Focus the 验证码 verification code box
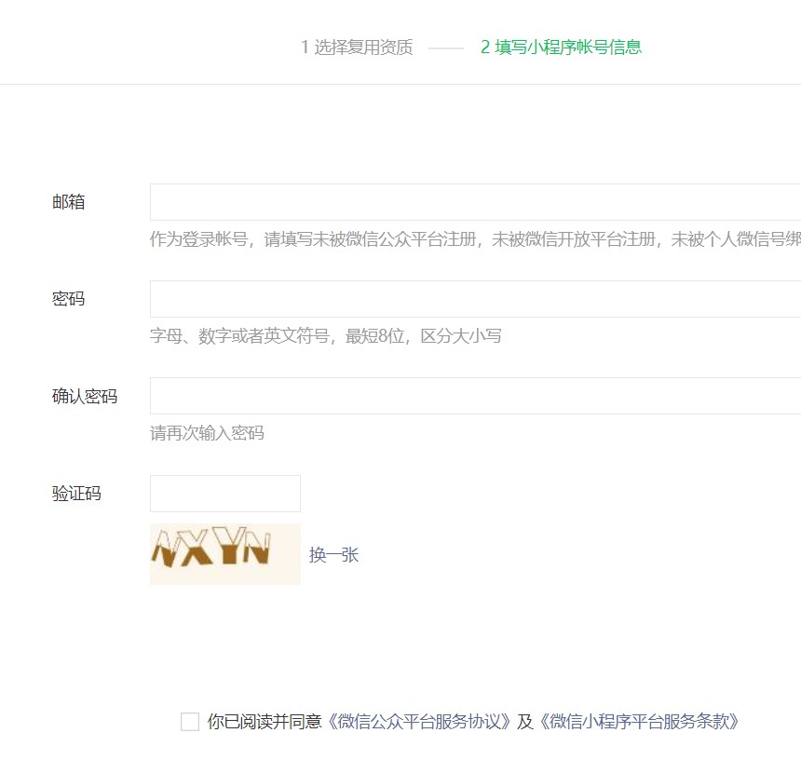 pos(224,493)
